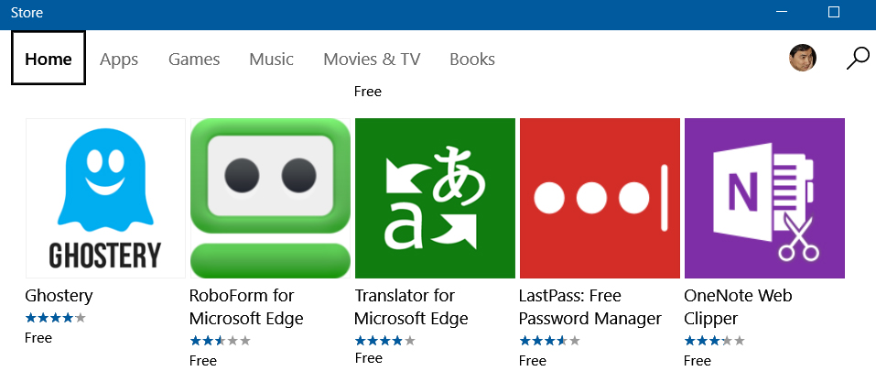
Task: Open the Ghostery ghost app icon
Action: coord(105,198)
